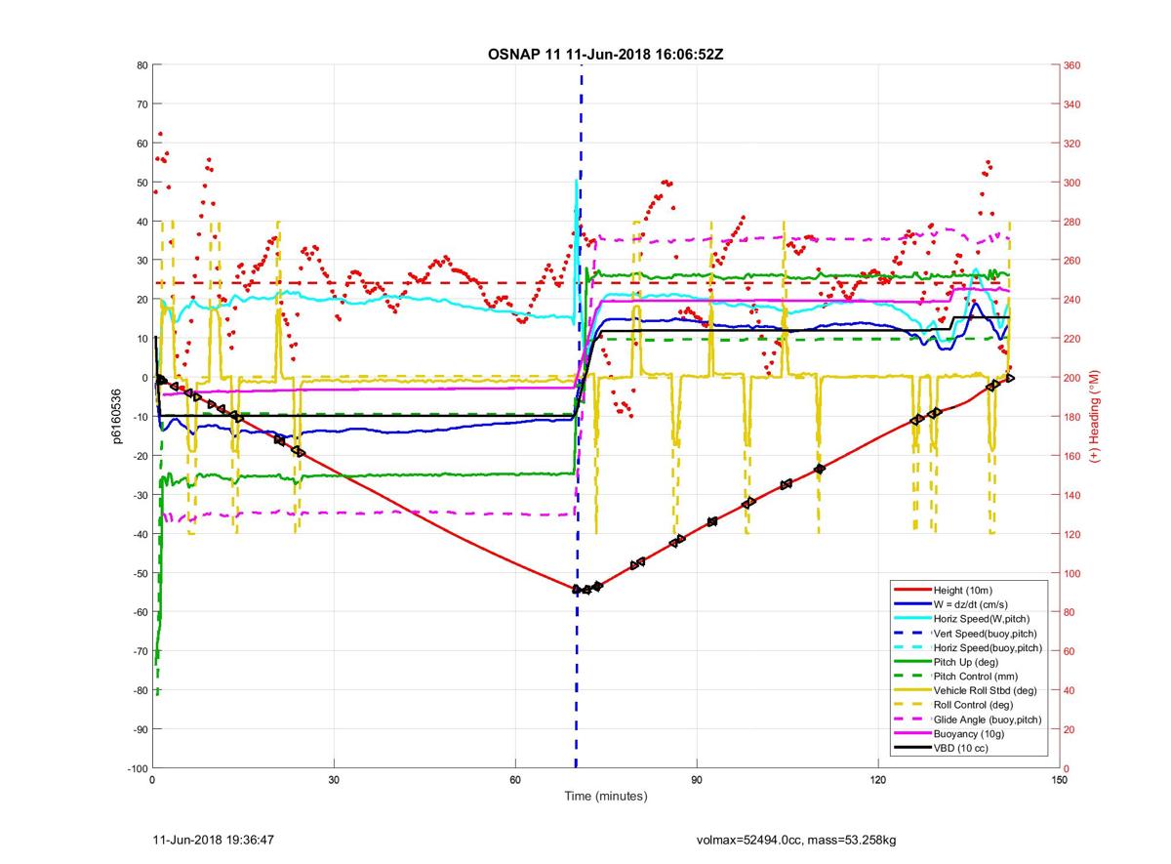Viewport: 1171px width, 864px height.
Task: Select the "Pitch Up (deg)" legend entry
Action: coord(966,662)
